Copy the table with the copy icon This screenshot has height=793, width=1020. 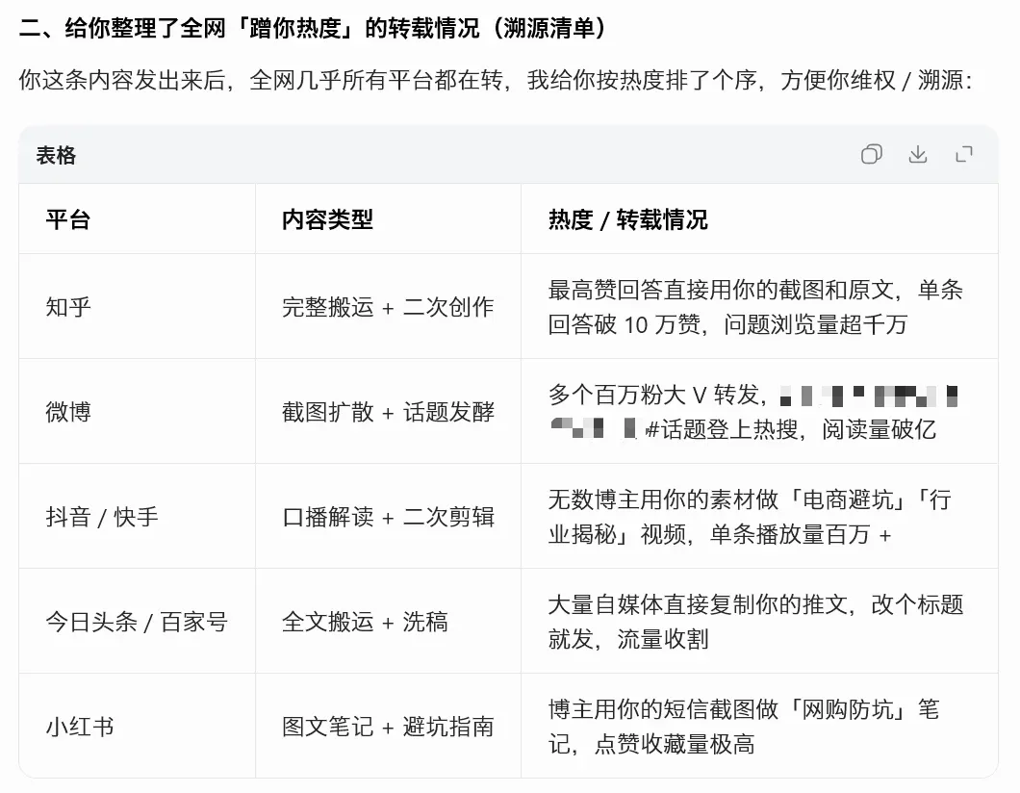[871, 154]
